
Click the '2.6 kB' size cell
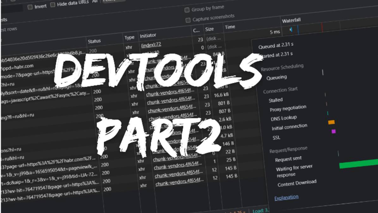[225, 119]
